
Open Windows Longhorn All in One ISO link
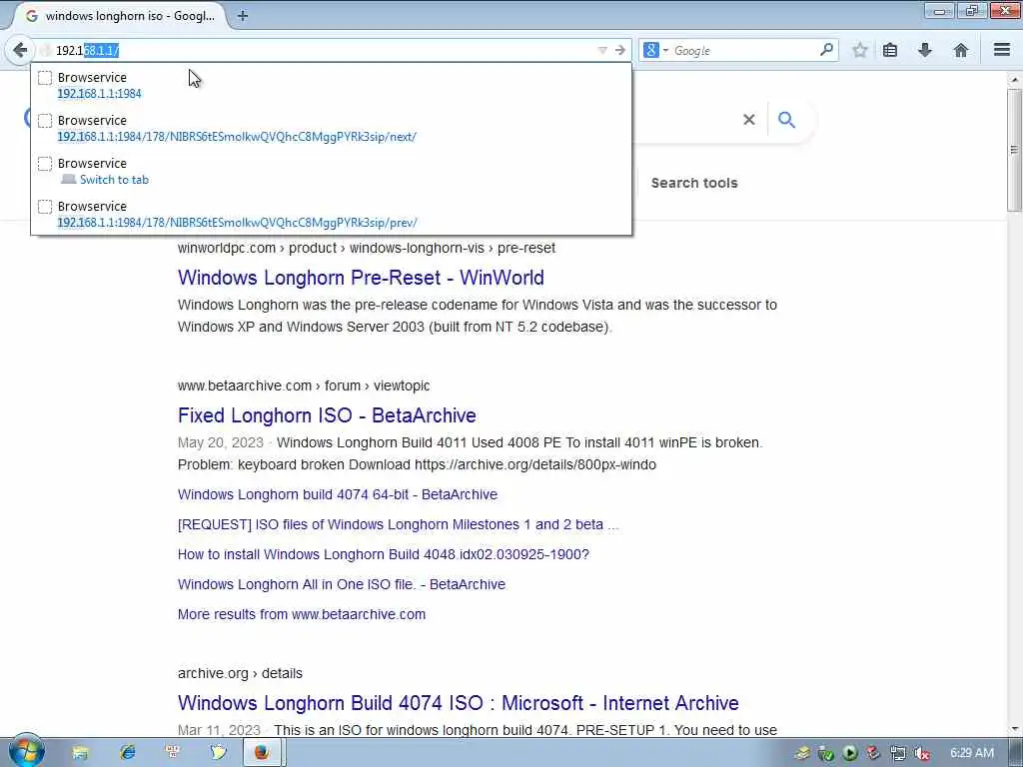coord(342,584)
